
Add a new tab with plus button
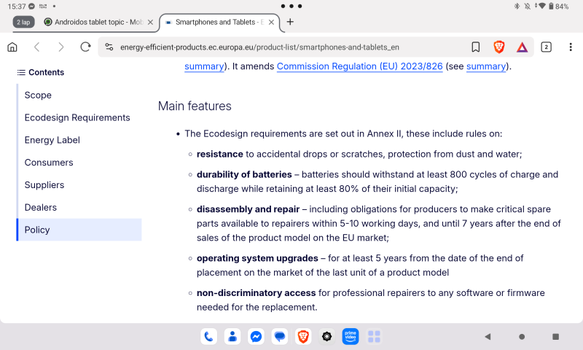[290, 22]
